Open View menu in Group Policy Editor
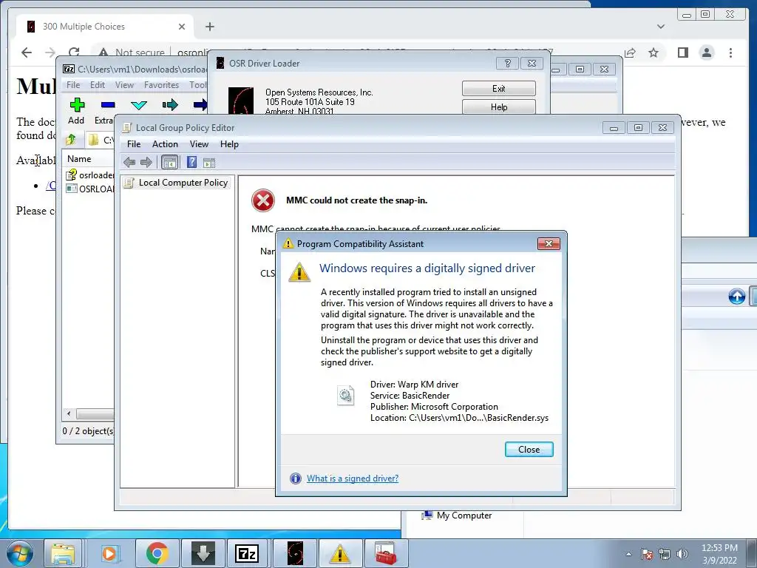The width and height of the screenshot is (757, 568). (x=199, y=144)
